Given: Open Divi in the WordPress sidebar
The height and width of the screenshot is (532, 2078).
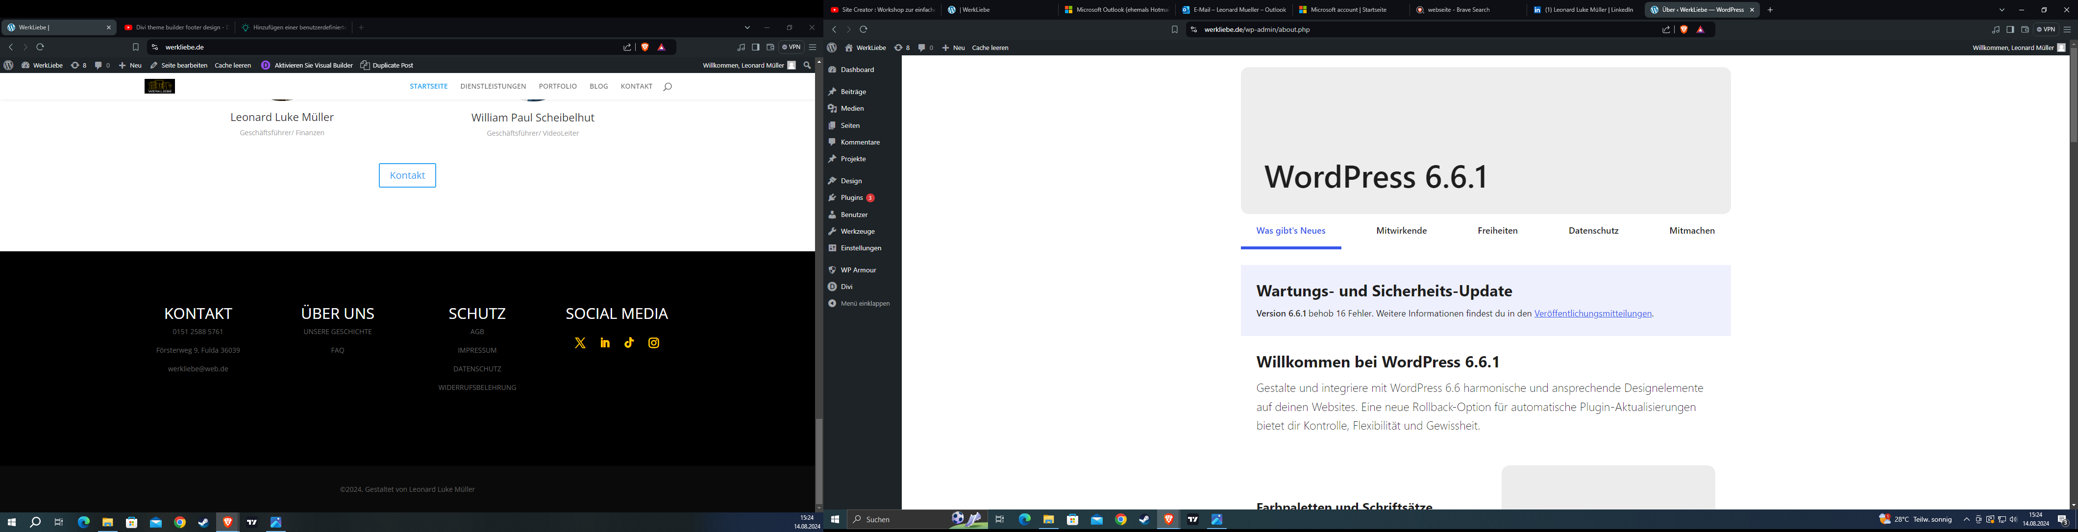Looking at the screenshot, I should point(847,287).
